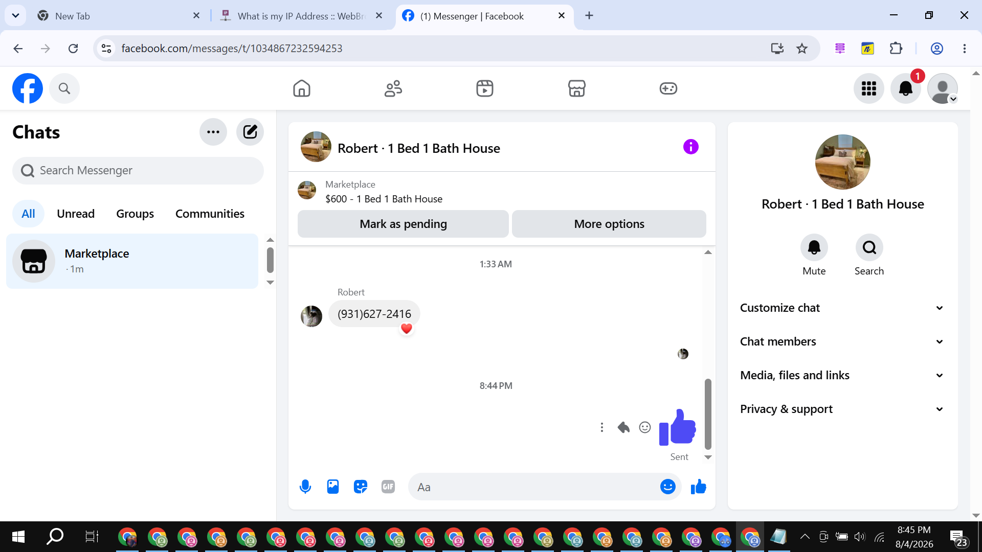The height and width of the screenshot is (552, 982).
Task: Attach a photo using the image icon
Action: [333, 487]
